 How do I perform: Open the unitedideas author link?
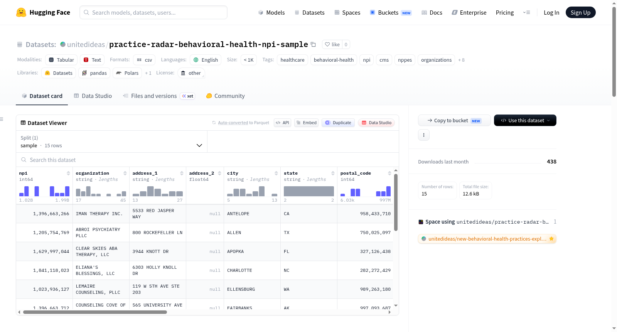coord(86,44)
